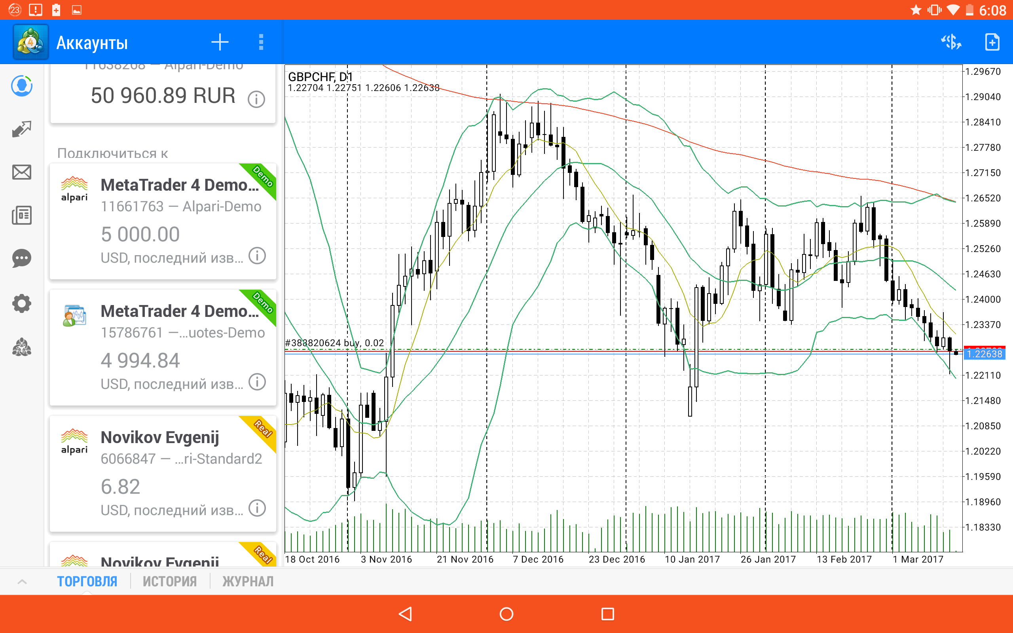1013x633 pixels.
Task: Connect to Novikov Evgenij 6066847 real account
Action: click(163, 474)
